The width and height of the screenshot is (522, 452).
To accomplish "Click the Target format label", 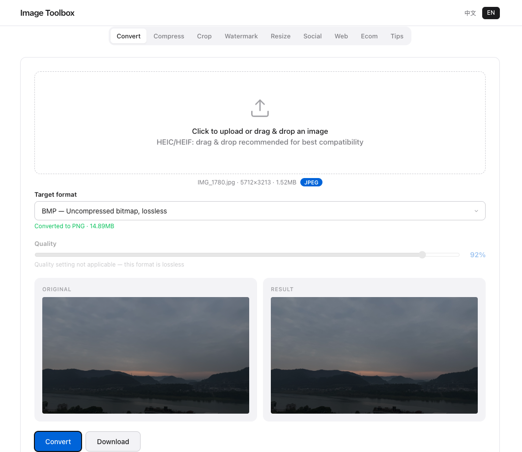I will [56, 195].
